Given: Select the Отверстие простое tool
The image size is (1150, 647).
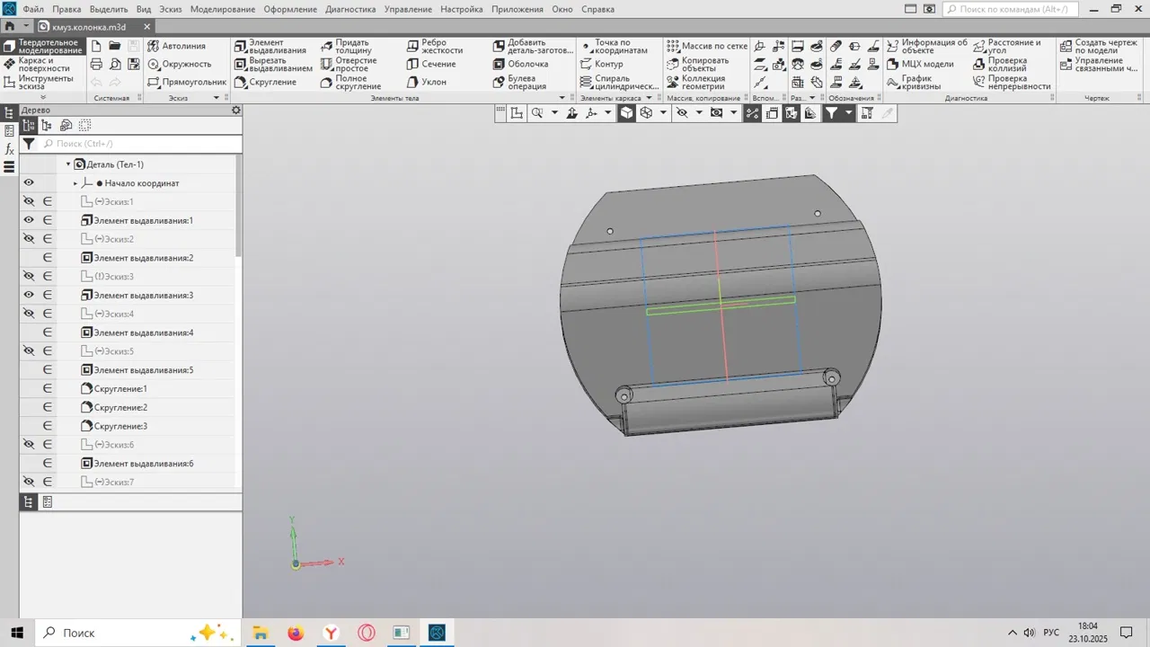Looking at the screenshot, I should tap(349, 65).
